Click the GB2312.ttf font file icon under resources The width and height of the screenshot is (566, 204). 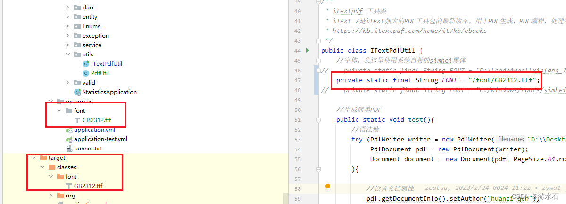point(77,120)
